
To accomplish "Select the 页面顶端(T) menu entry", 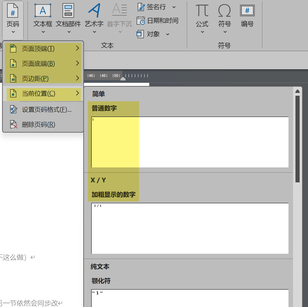I will (43, 48).
